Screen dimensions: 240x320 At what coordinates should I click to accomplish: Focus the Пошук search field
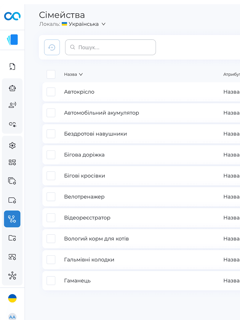110,47
